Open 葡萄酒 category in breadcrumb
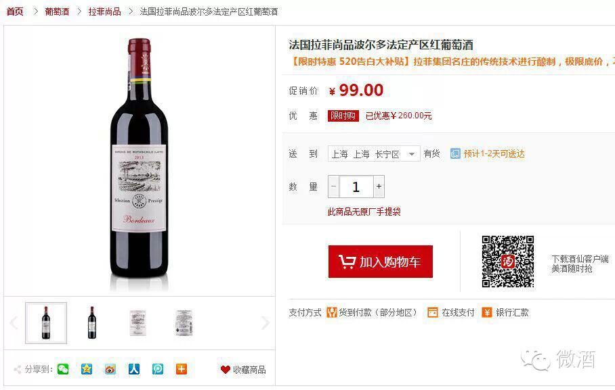Image resolution: width=615 pixels, height=390 pixels. pyautogui.click(x=57, y=11)
